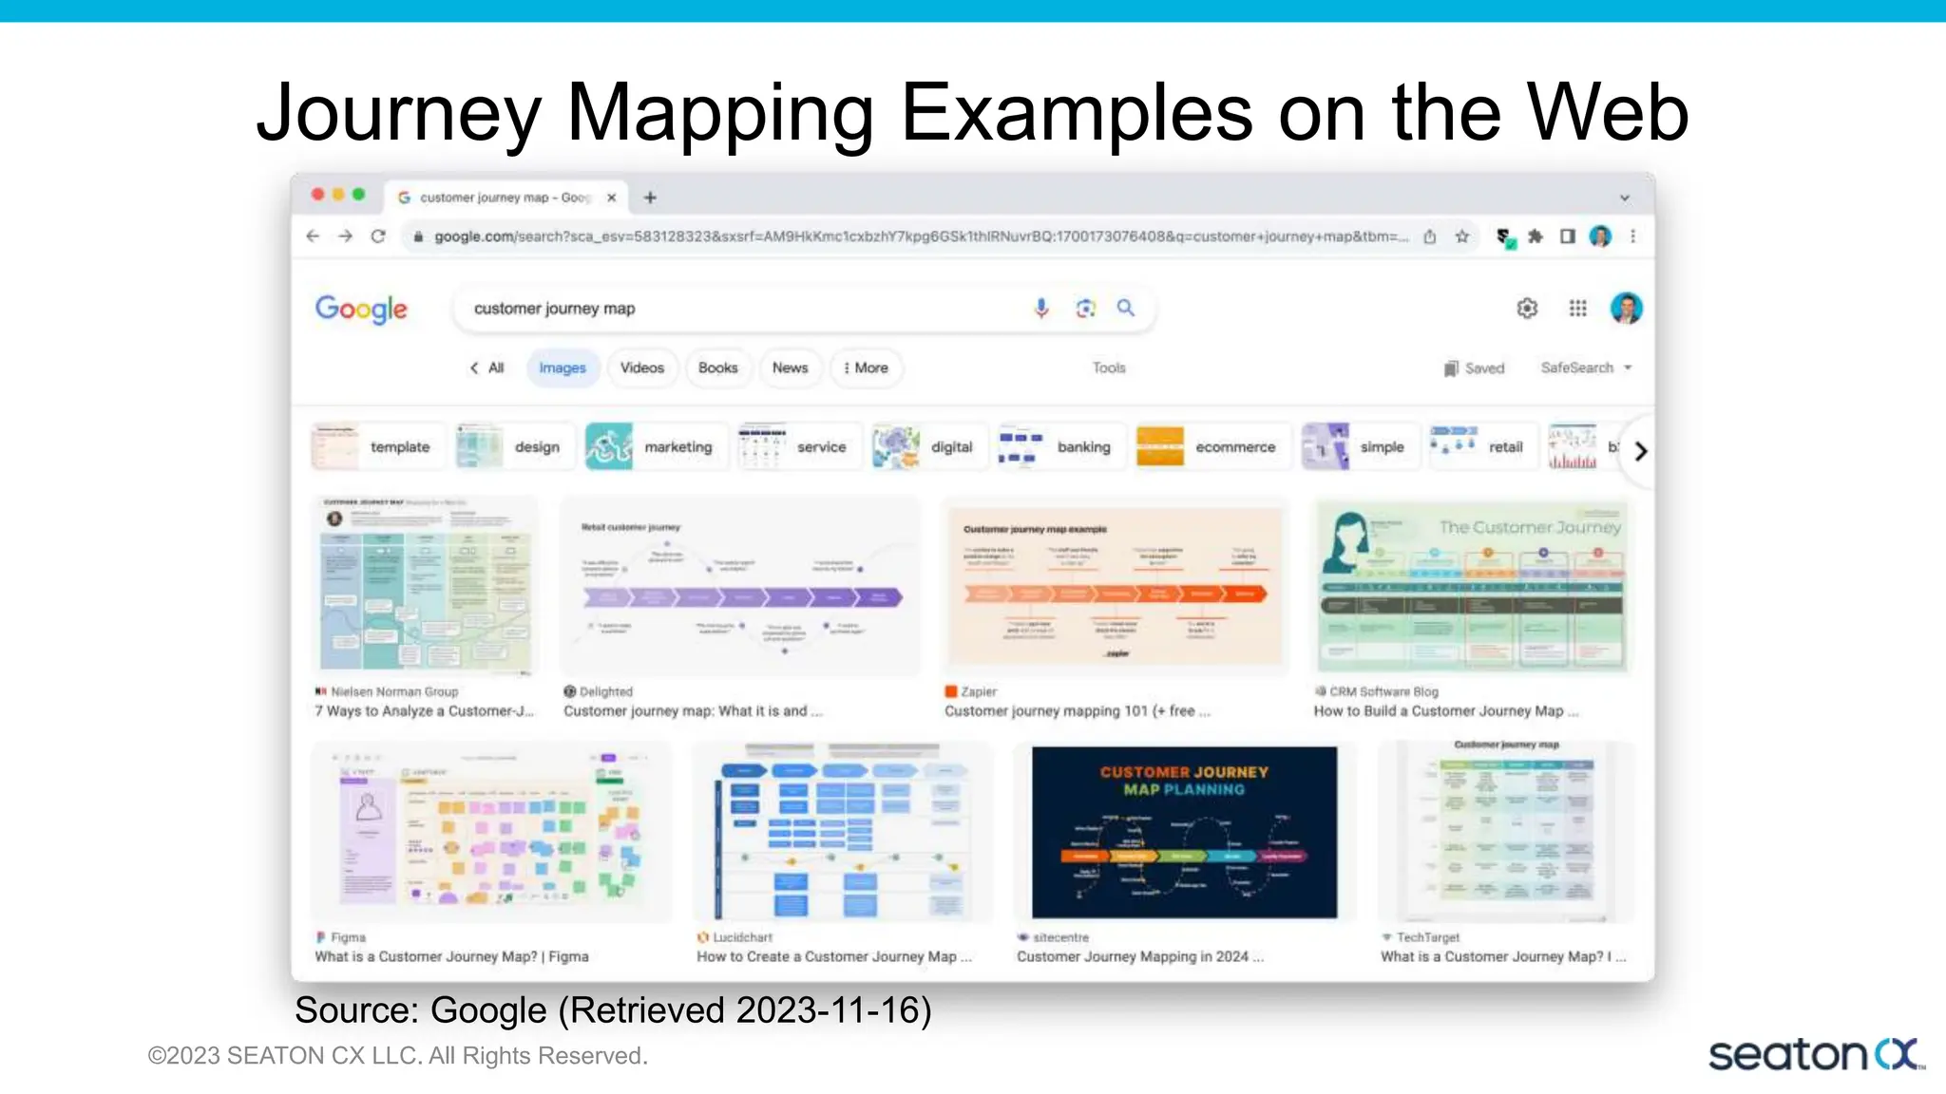Expand the tab search chevron
The width and height of the screenshot is (1946, 1094).
1625,198
